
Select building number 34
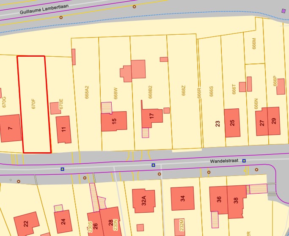tap(182, 198)
